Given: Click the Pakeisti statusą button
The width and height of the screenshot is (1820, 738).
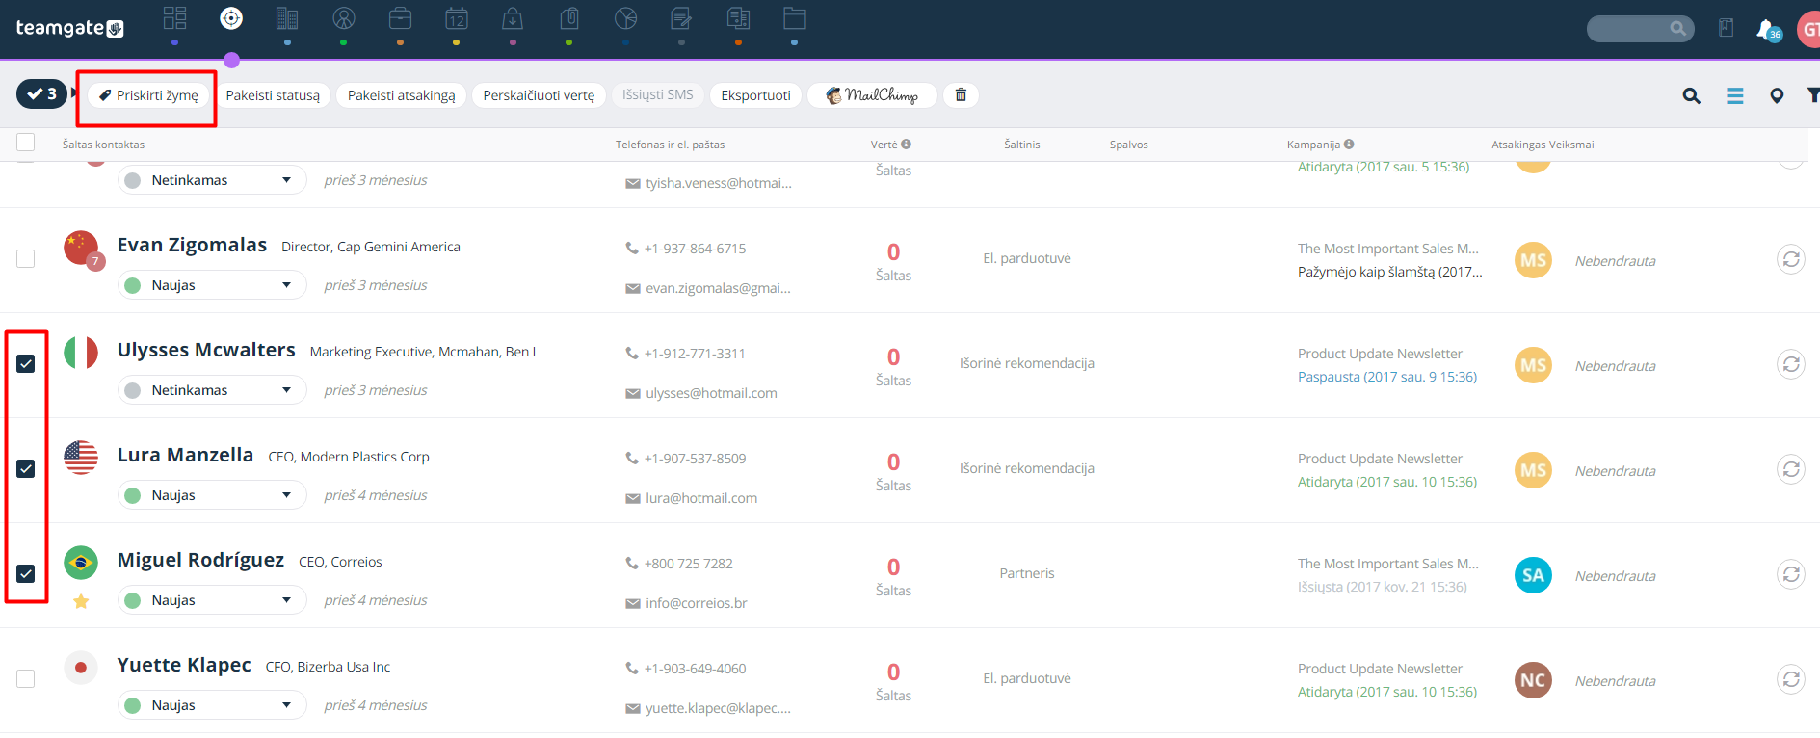Looking at the screenshot, I should [x=273, y=95].
